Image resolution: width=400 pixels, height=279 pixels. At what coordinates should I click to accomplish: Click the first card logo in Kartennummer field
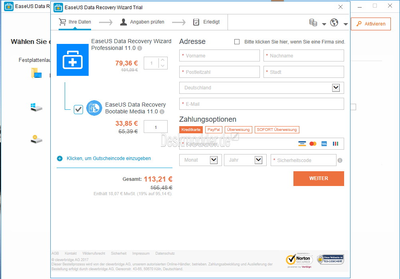click(302, 144)
